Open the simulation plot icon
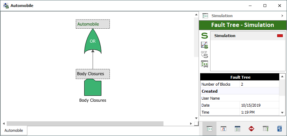 [x=205, y=45]
